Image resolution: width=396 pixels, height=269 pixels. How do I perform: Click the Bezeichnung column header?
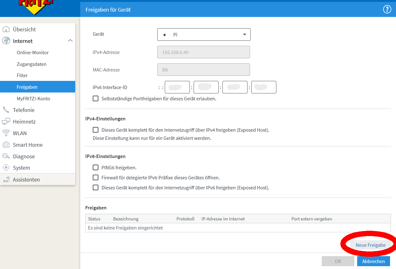coord(126,219)
